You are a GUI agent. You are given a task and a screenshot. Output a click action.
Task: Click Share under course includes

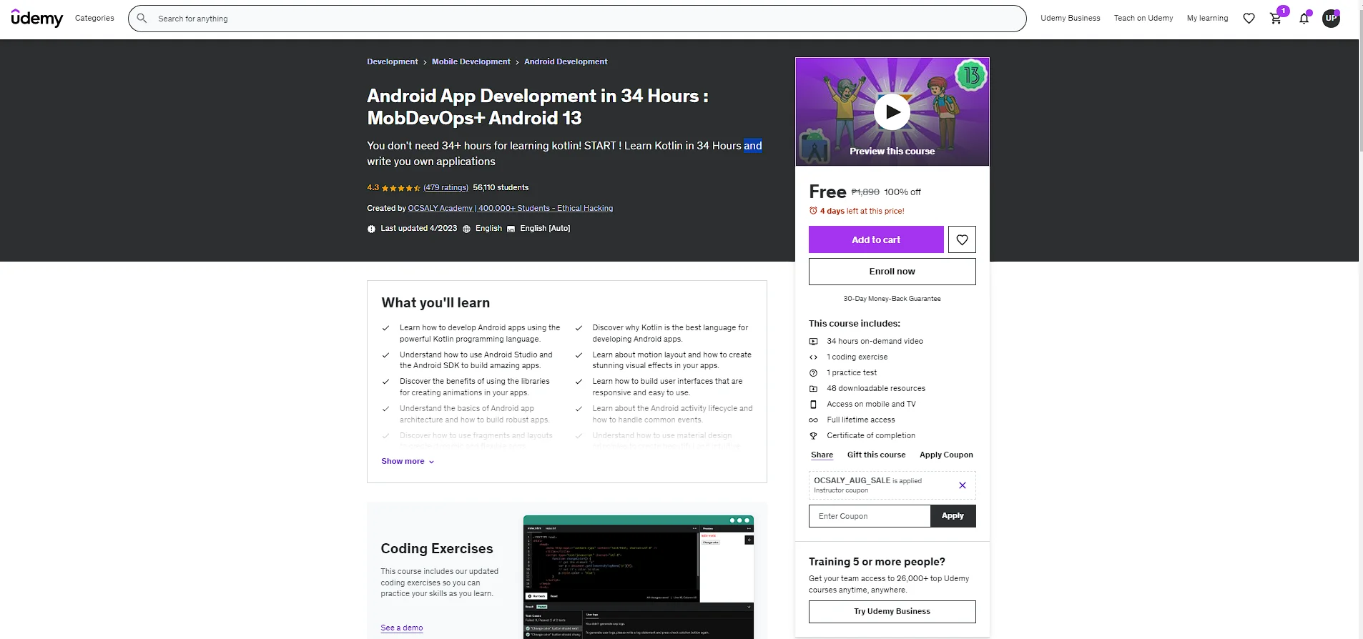[x=822, y=455]
